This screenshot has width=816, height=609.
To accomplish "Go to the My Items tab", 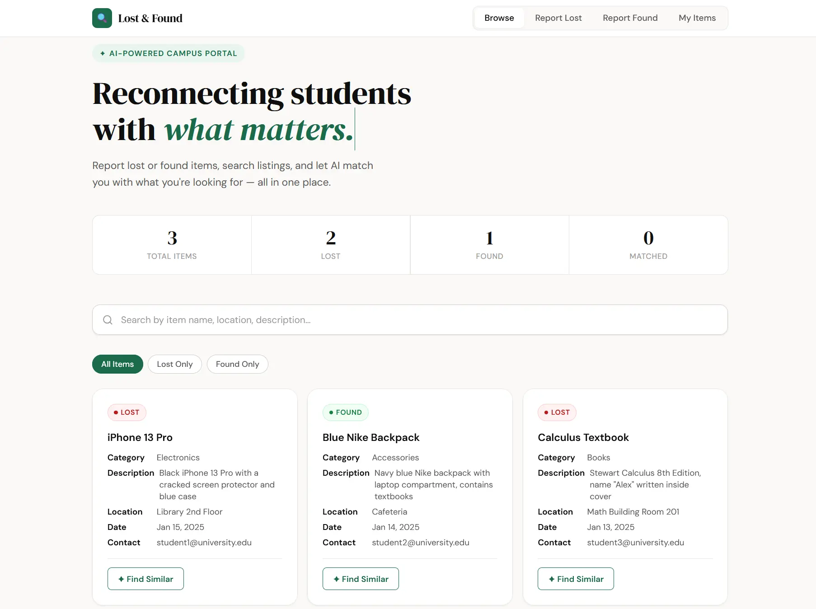I will pyautogui.click(x=697, y=18).
